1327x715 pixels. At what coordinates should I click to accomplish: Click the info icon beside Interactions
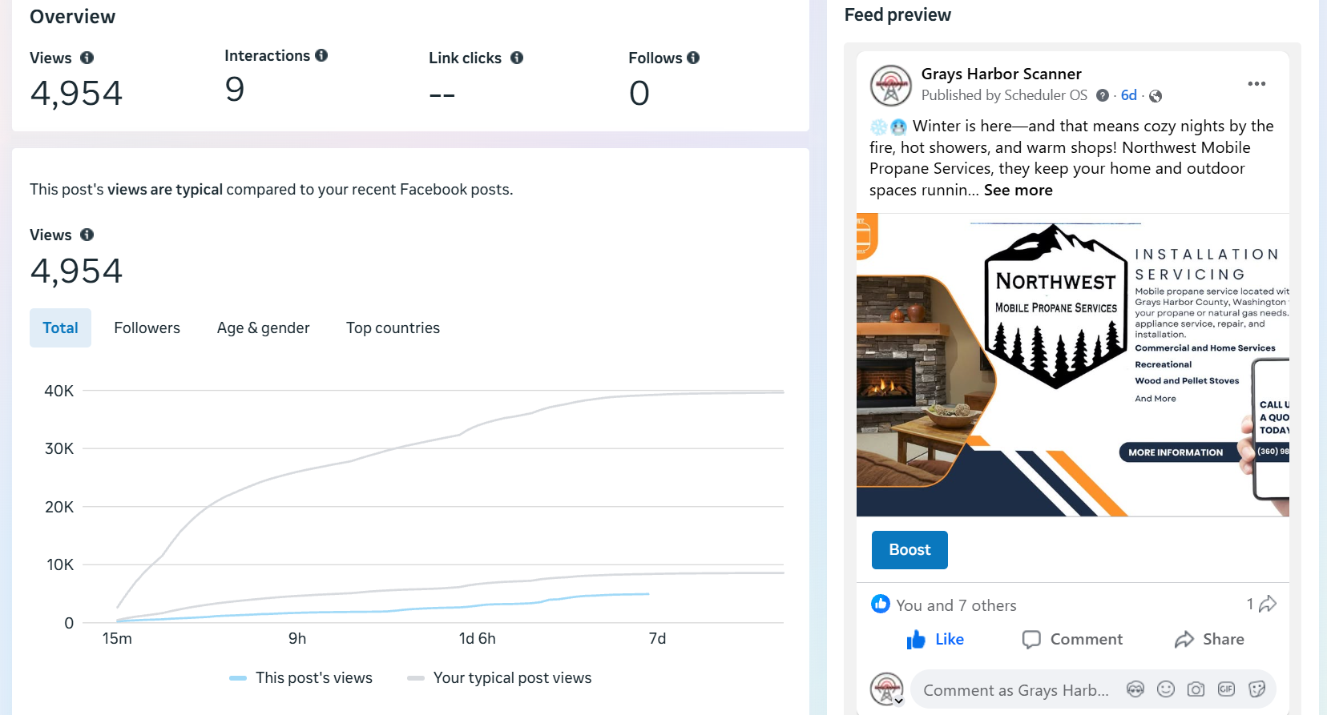[x=321, y=55]
